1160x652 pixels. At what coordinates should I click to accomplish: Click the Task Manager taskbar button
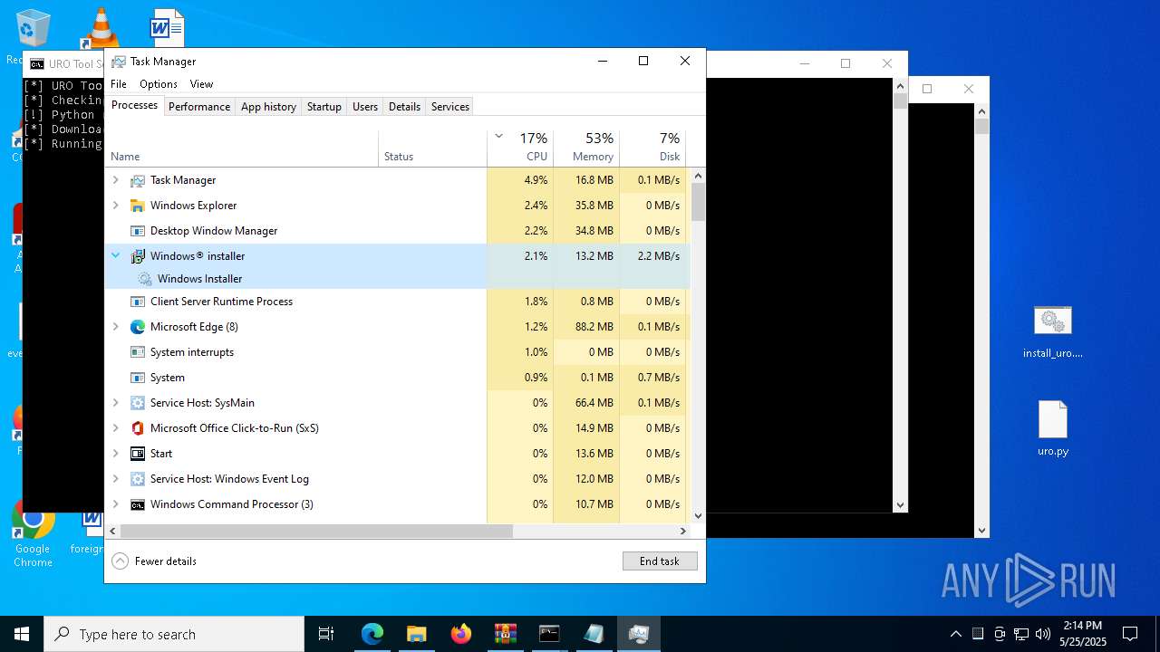click(x=639, y=634)
